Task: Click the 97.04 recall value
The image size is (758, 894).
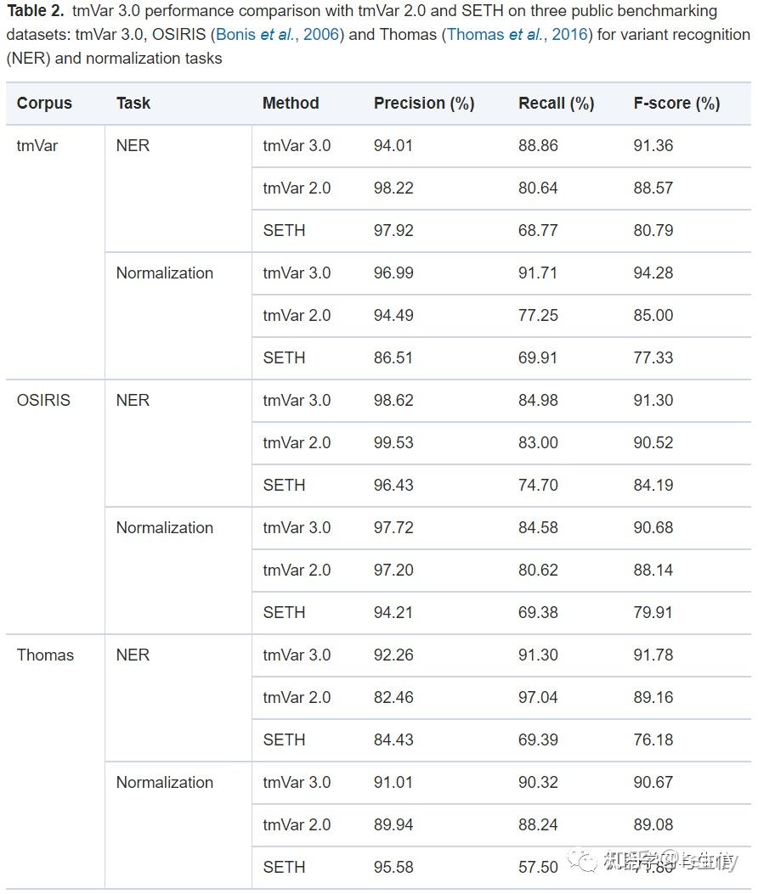Action: pyautogui.click(x=538, y=697)
